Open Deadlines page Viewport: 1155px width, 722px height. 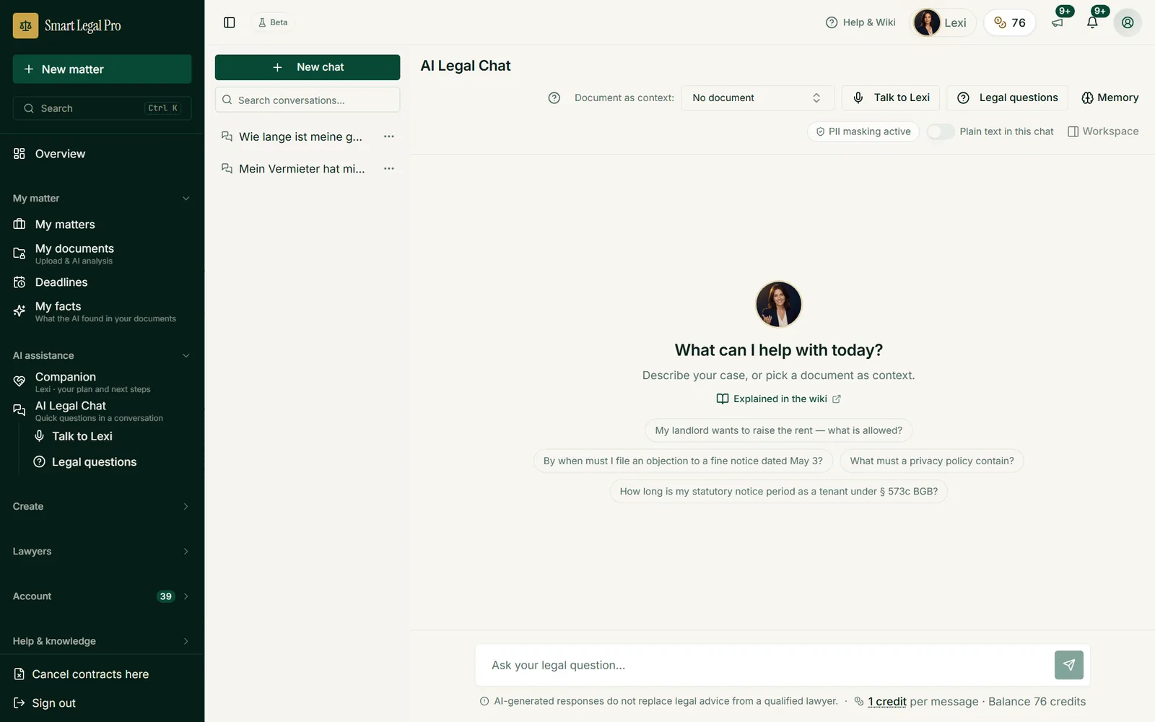click(x=102, y=282)
